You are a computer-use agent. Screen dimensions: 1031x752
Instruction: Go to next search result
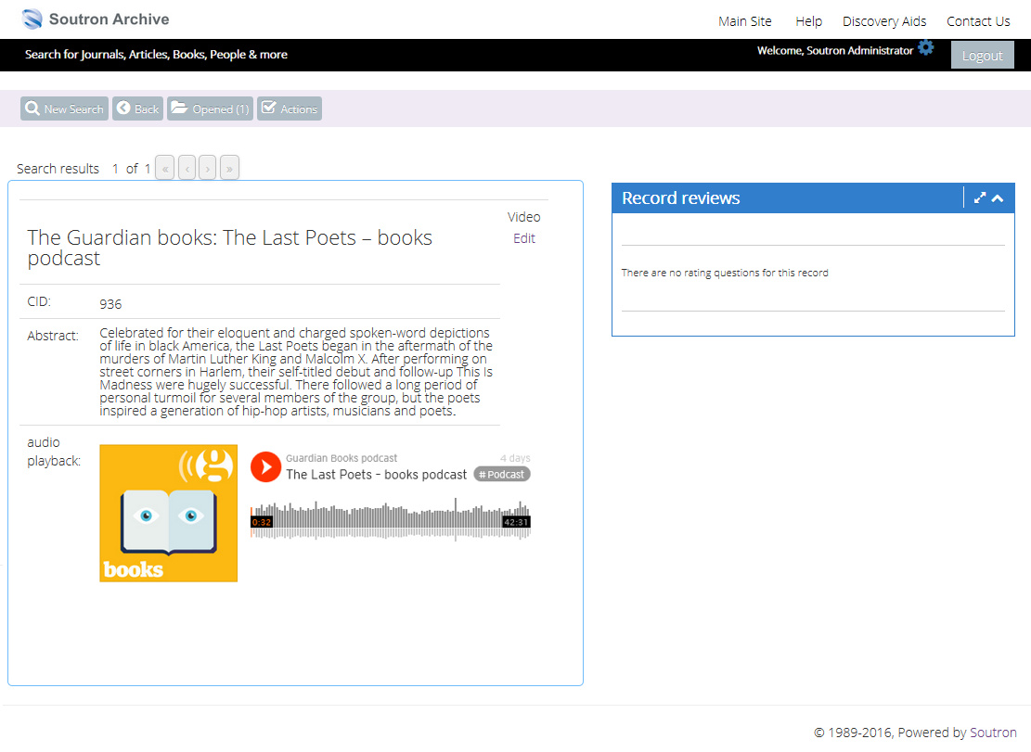(208, 168)
